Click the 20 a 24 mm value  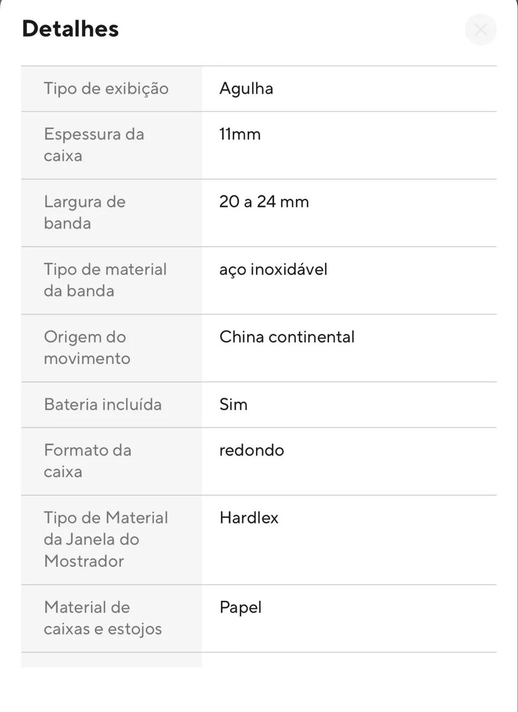click(264, 201)
